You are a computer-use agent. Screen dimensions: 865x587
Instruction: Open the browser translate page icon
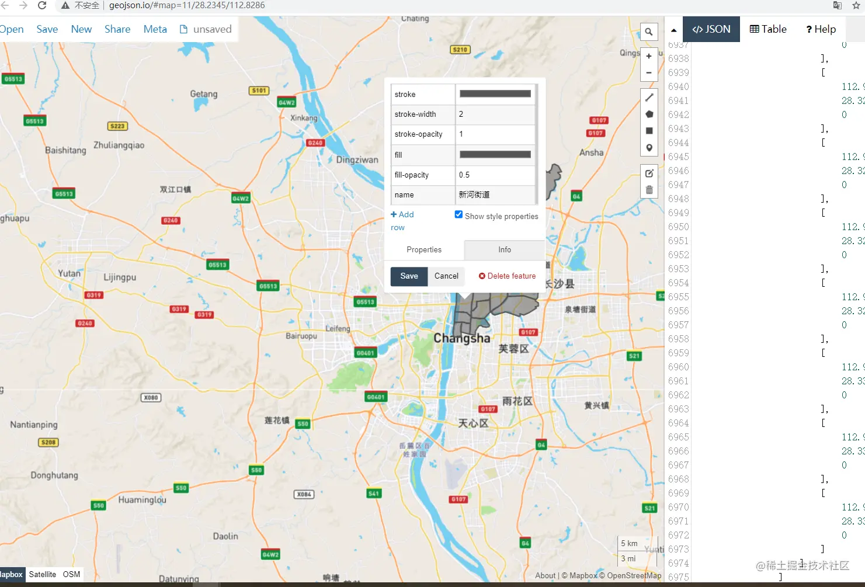point(838,5)
